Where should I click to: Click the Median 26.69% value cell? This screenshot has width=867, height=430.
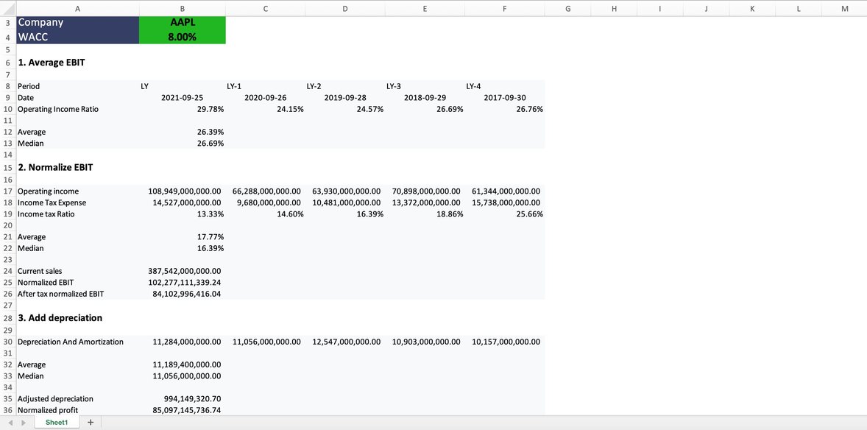[182, 143]
